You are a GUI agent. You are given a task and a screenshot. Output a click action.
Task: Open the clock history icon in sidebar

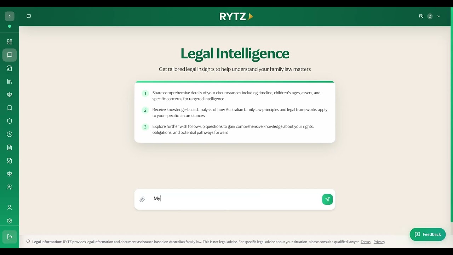click(x=10, y=134)
